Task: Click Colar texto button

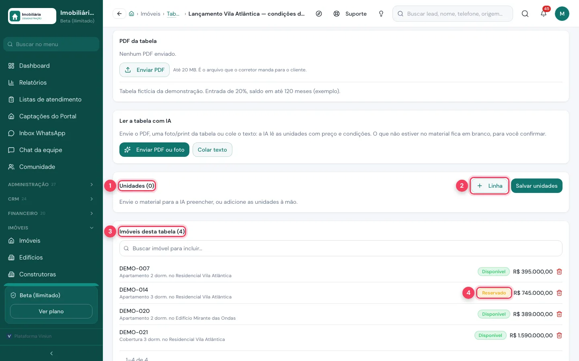Action: [212, 150]
